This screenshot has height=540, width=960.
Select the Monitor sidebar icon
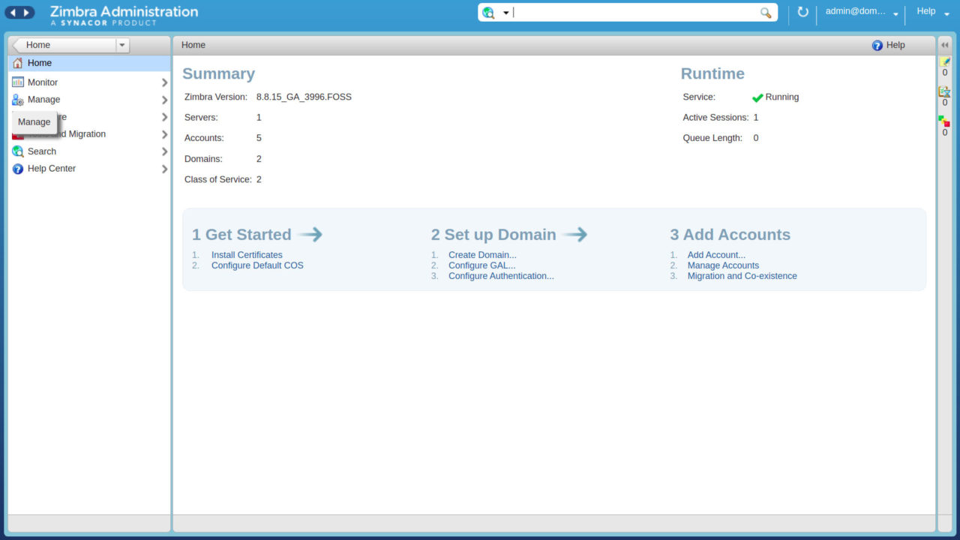coord(19,82)
